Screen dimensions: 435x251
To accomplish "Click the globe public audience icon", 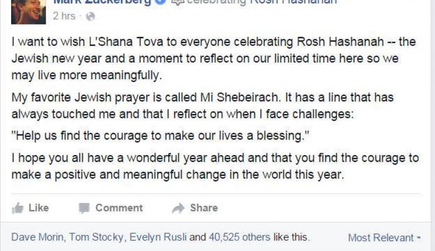I will click(90, 17).
